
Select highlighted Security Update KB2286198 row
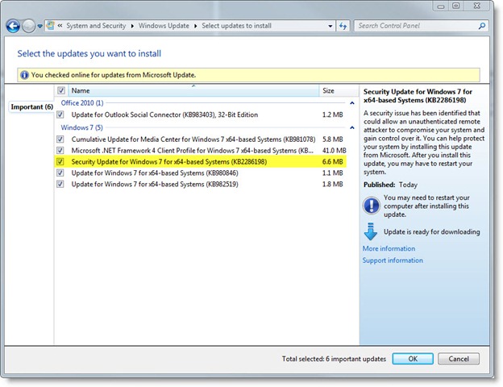[201, 162]
